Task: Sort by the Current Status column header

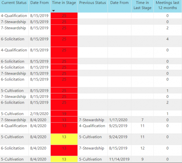Action: pos(14,3)
